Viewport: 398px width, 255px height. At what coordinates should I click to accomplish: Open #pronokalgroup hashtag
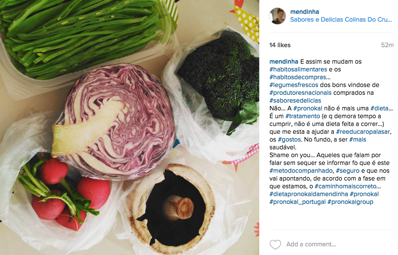click(350, 202)
